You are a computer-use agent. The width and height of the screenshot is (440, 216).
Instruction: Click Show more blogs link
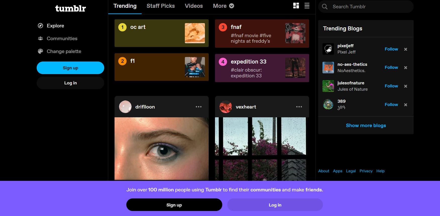tap(366, 125)
